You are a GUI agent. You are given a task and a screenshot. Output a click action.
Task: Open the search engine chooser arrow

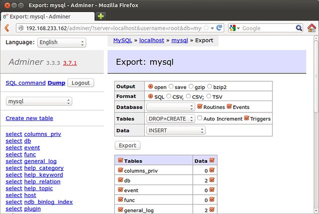238,28
